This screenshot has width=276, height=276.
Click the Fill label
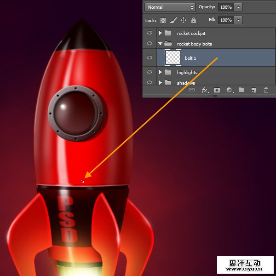[212, 19]
